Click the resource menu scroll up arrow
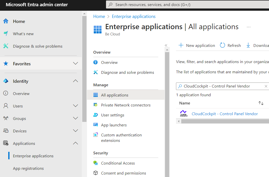Screen dimensions: 269x177 click(x=167, y=50)
